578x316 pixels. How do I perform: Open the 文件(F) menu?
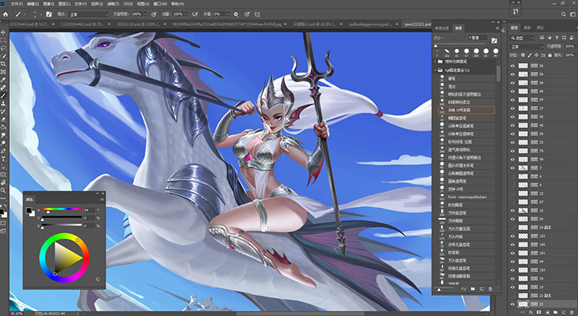click(x=17, y=4)
